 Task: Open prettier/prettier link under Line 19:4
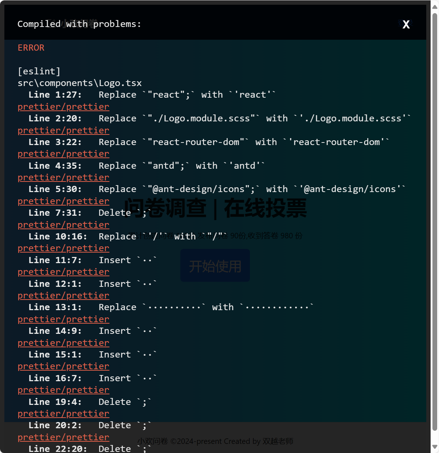63,414
